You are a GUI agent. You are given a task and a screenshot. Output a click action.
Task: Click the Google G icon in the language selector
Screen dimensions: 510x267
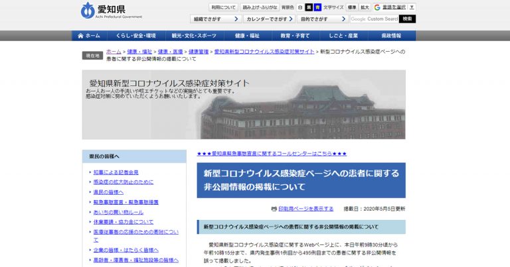pos(377,7)
